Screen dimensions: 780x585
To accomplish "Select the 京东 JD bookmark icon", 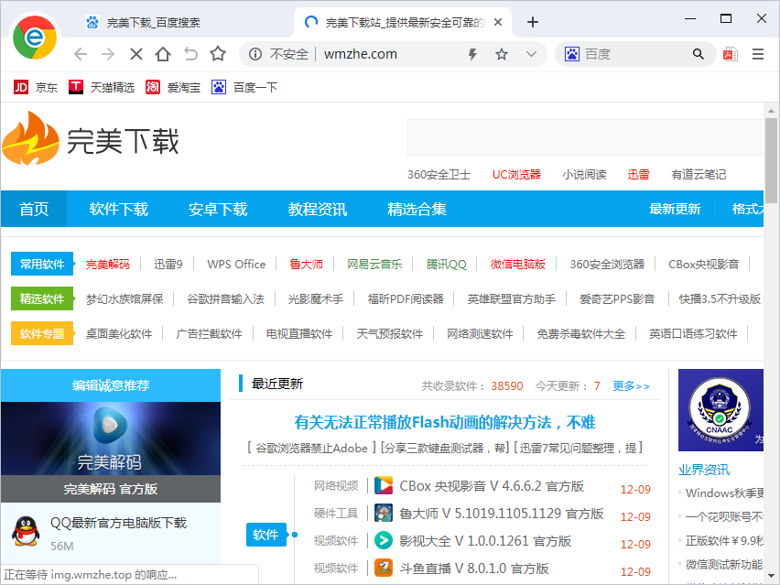I will [19, 87].
